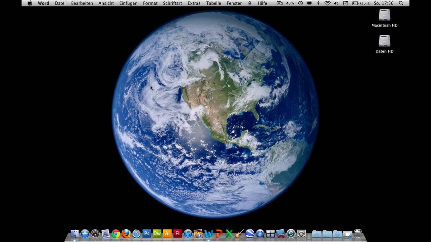Open Mission Control from the Dock
This screenshot has height=242, width=431.
(x=270, y=234)
